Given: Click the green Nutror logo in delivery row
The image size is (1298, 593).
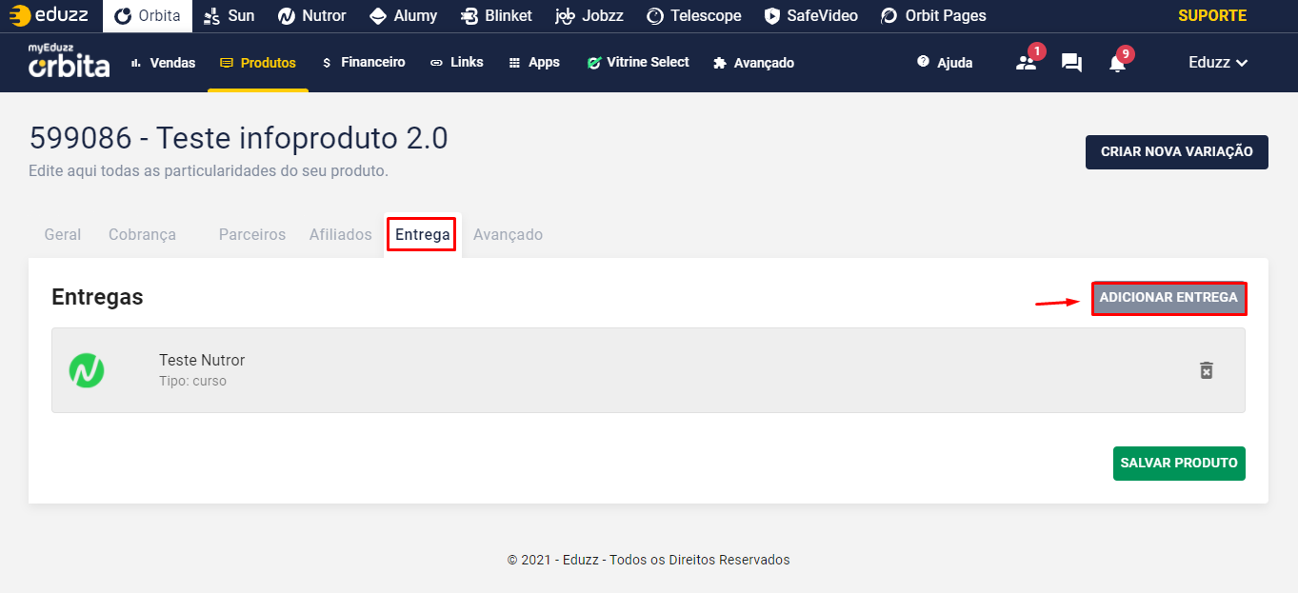Looking at the screenshot, I should click(87, 370).
